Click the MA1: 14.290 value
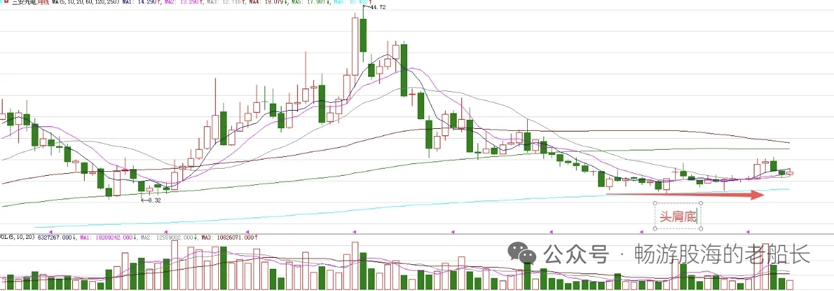This screenshot has width=834, height=291. pyautogui.click(x=141, y=3)
